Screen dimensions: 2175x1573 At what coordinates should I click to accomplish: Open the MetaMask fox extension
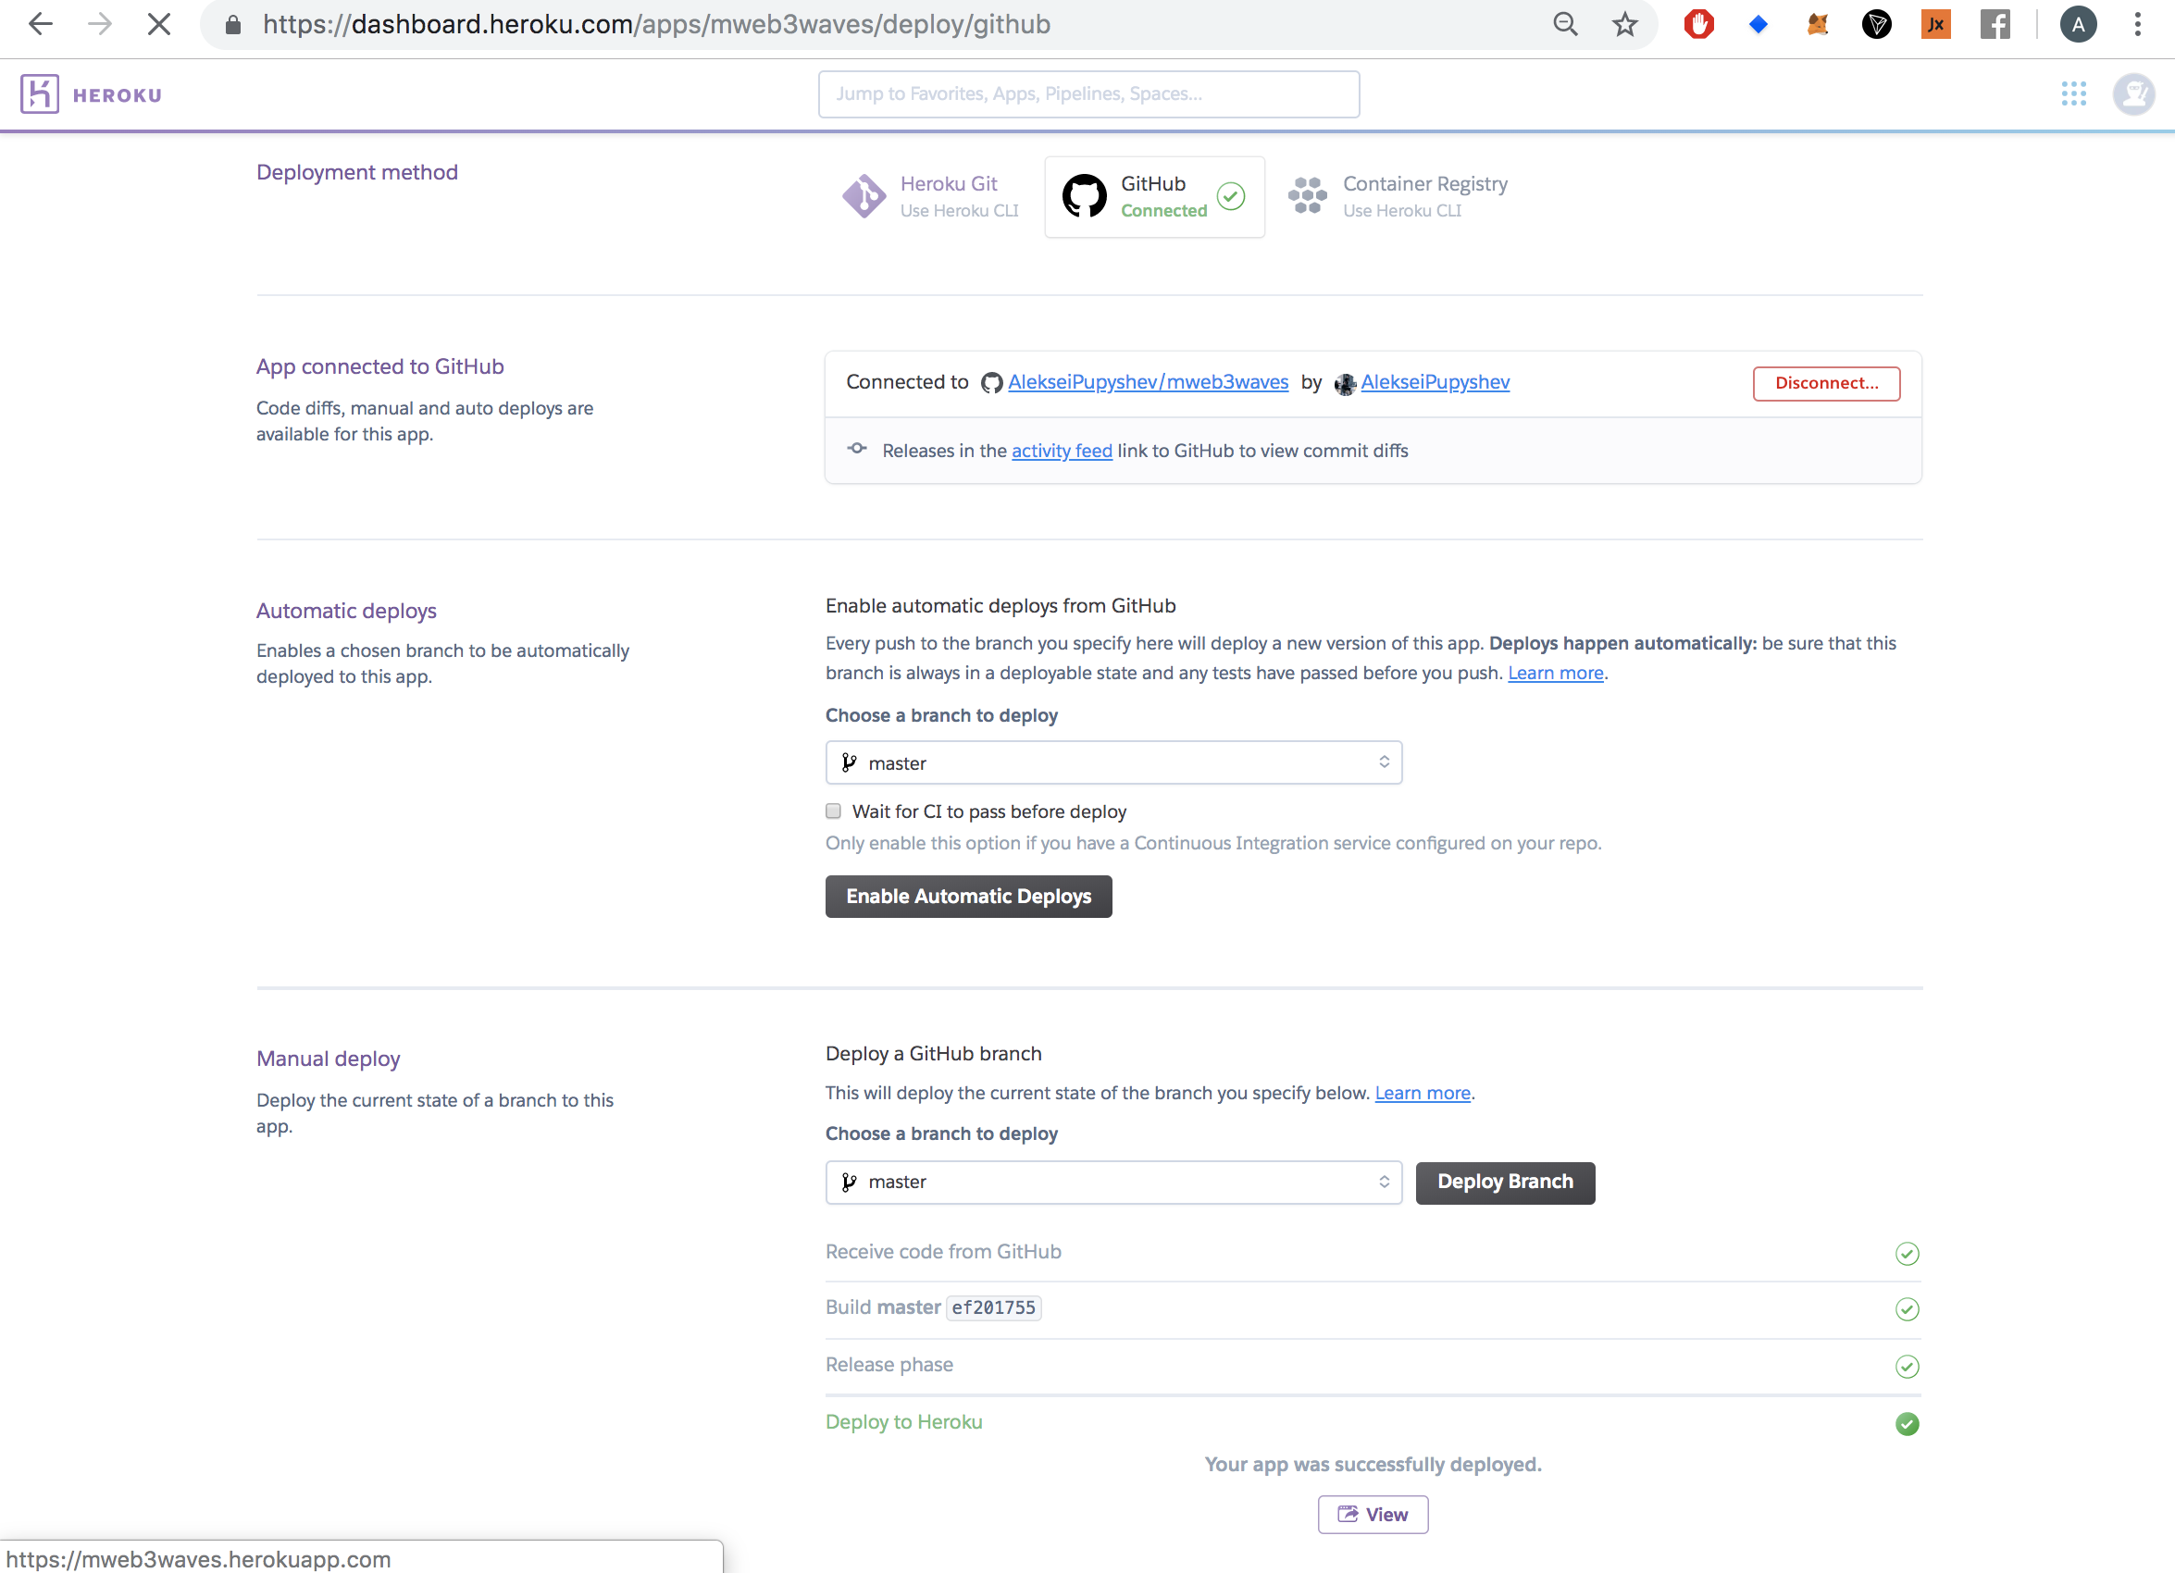pyautogui.click(x=1818, y=24)
